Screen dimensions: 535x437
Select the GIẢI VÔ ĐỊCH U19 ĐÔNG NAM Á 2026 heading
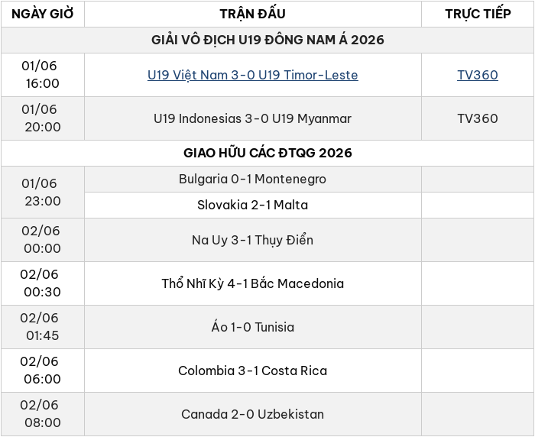click(267, 40)
